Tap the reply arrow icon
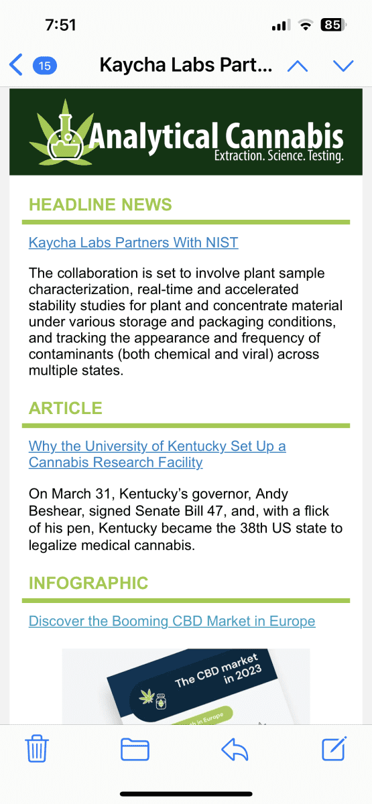Image resolution: width=372 pixels, height=804 pixels. [x=235, y=749]
